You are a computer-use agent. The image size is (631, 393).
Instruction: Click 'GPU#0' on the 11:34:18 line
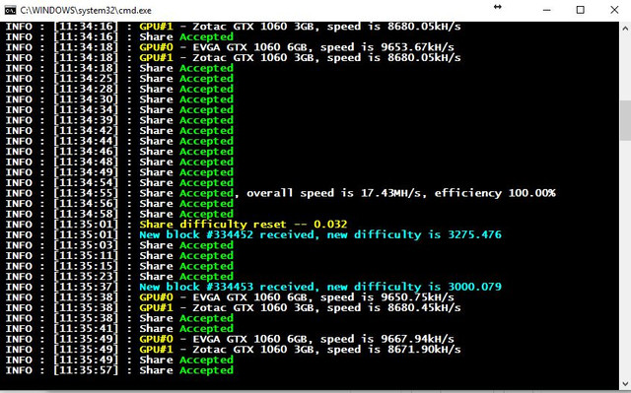(156, 47)
